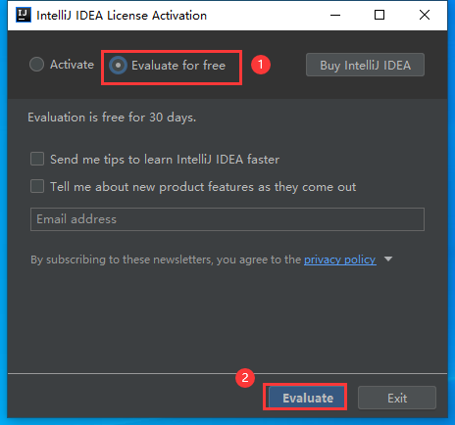The height and width of the screenshot is (425, 455).
Task: Click the text 'Evaluation is free for 30 days.'
Action: (x=112, y=118)
